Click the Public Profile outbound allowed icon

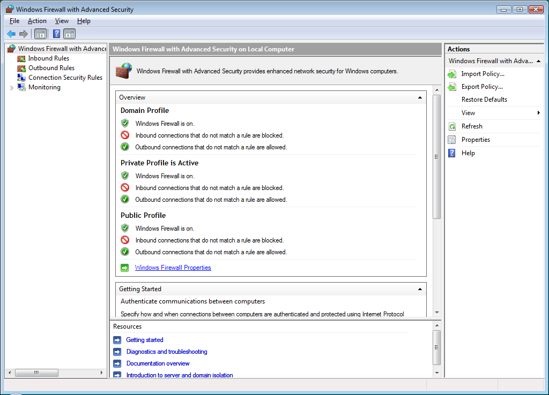pos(125,252)
